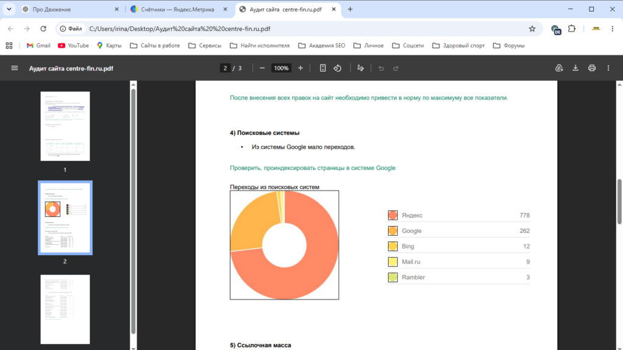Click the Яндекс value 778

(x=524, y=215)
